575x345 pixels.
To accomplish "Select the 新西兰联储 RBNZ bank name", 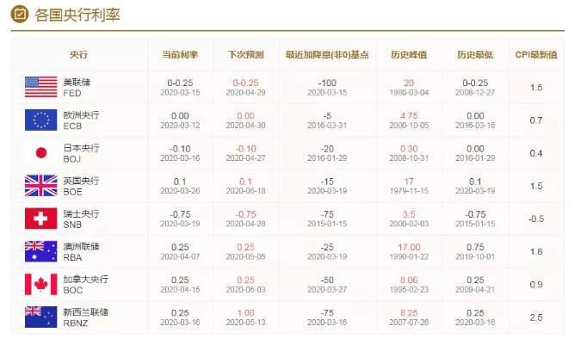I will (x=86, y=317).
